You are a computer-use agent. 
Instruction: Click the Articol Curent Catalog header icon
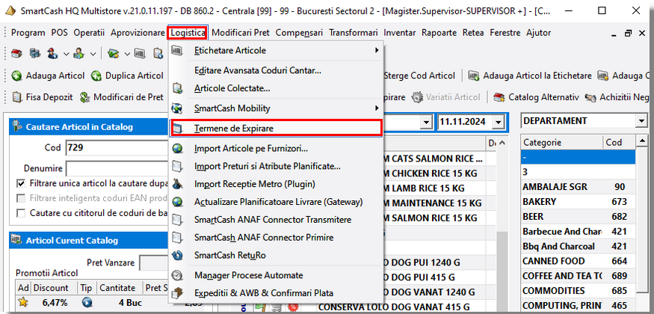pyautogui.click(x=17, y=240)
